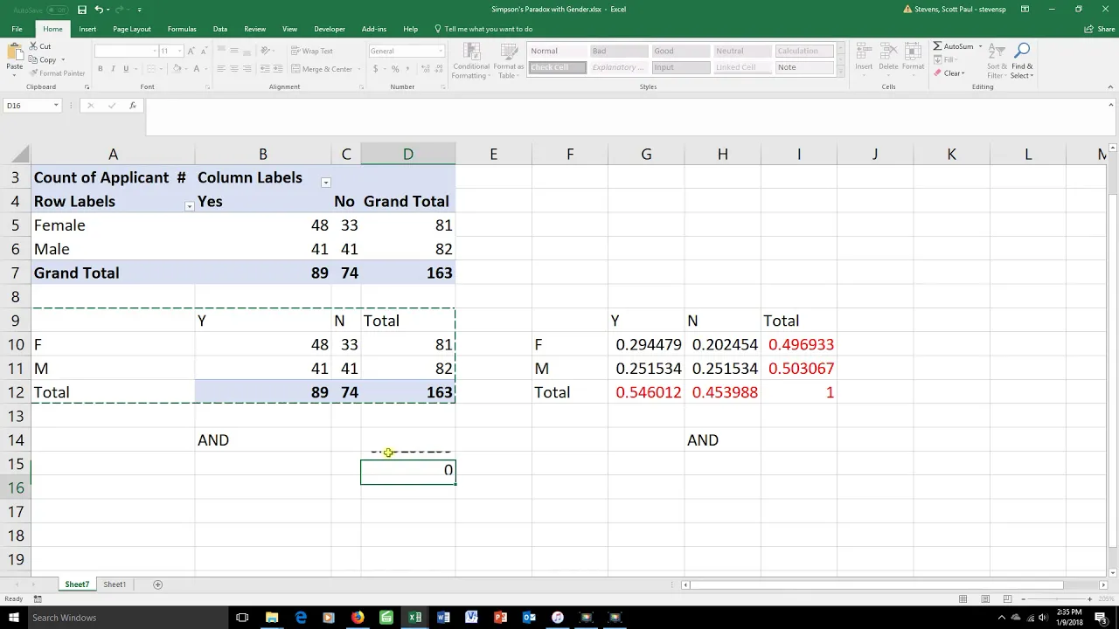
Task: Open Firefox from the taskbar
Action: pyautogui.click(x=358, y=618)
